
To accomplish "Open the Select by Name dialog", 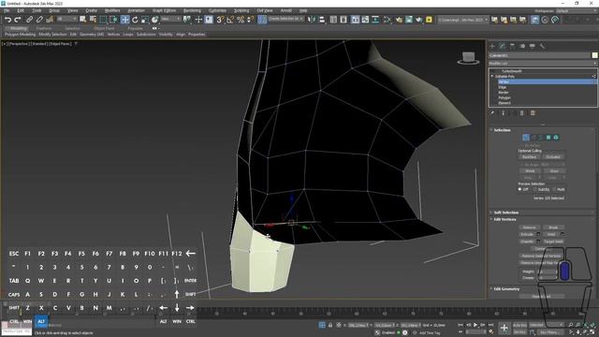I will pyautogui.click(x=93, y=20).
